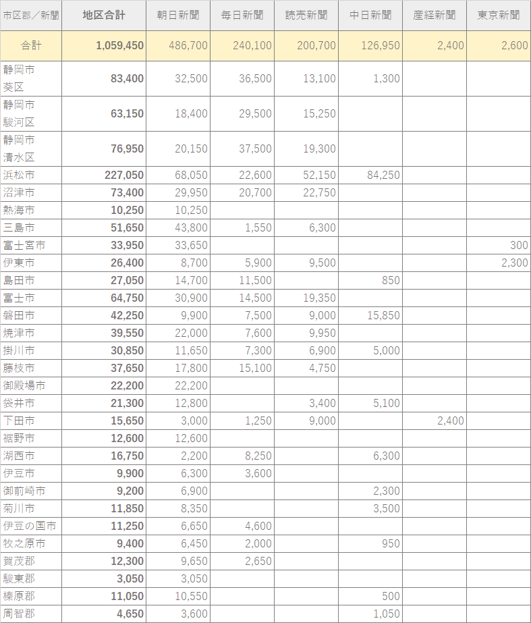Select the 合計 row label
This screenshot has height=623, width=531.
tap(31, 46)
